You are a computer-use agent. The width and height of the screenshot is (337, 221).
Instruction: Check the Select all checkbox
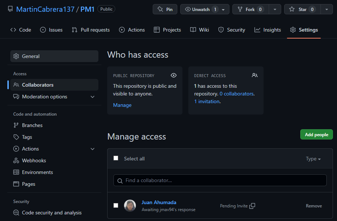point(116,158)
